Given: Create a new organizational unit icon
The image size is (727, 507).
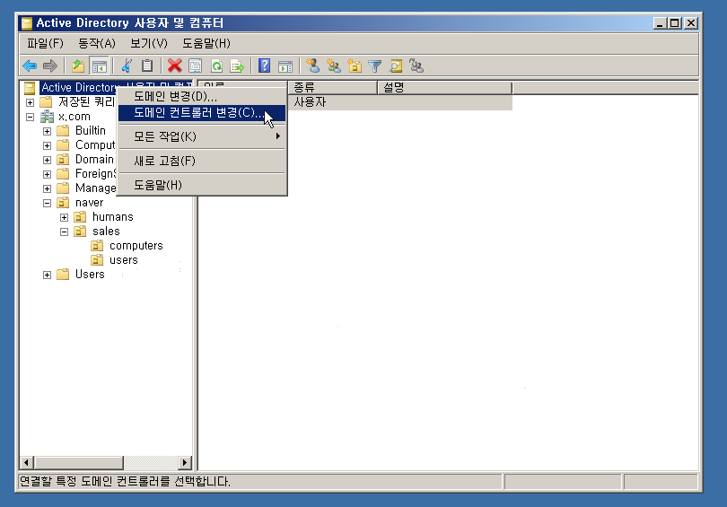Looking at the screenshot, I should coord(355,66).
